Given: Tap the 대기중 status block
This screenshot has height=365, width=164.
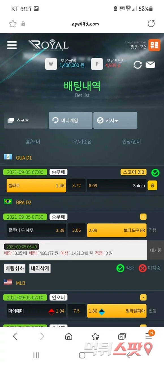Looking at the screenshot, I should pyautogui.click(x=156, y=250).
